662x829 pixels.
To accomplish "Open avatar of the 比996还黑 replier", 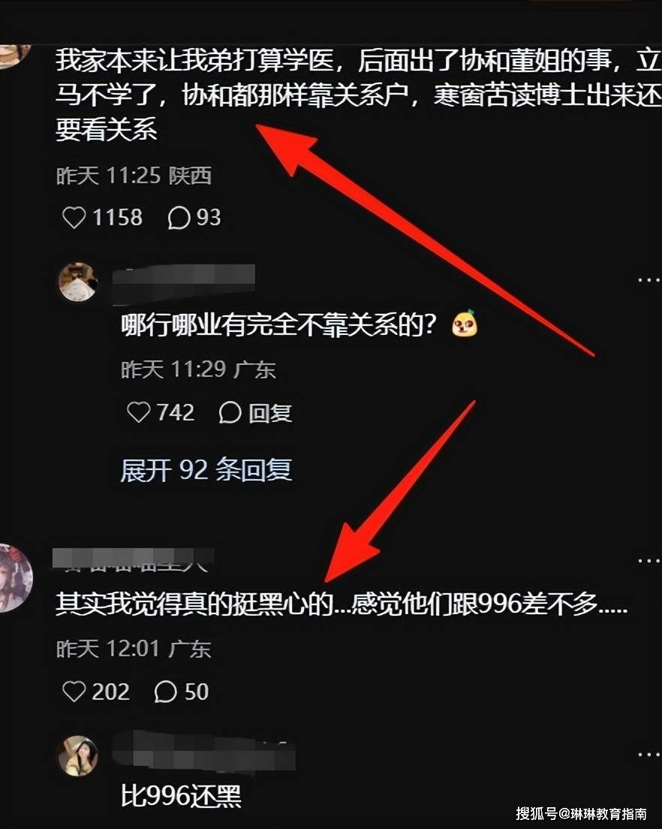I will coord(77,756).
